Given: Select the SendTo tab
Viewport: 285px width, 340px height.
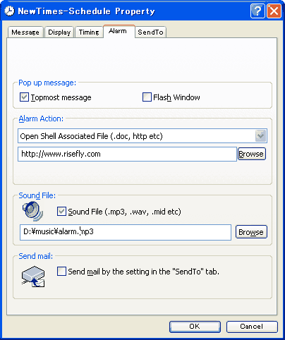Looking at the screenshot, I should pyautogui.click(x=150, y=32).
